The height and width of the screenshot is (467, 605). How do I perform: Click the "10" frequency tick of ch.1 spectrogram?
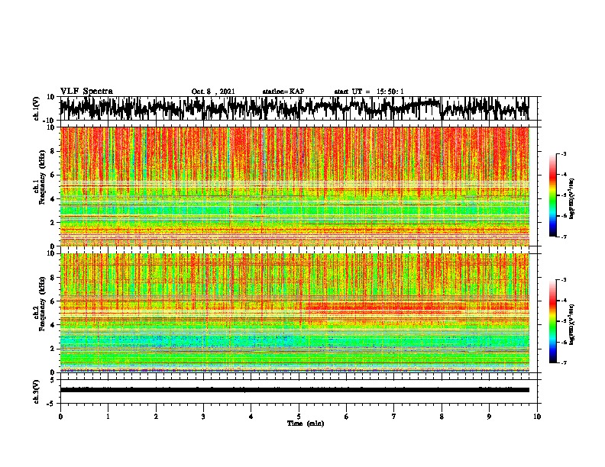tap(51, 127)
